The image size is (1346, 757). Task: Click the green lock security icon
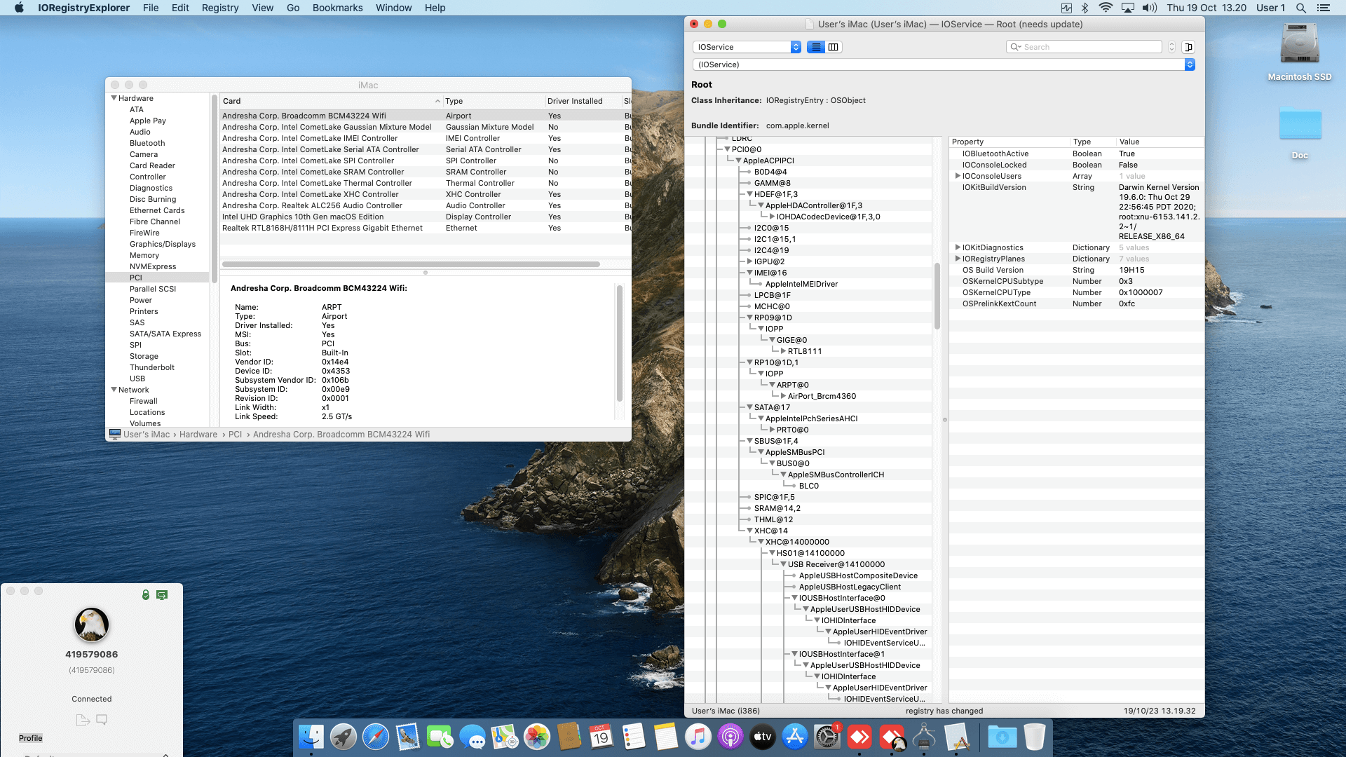coord(146,594)
